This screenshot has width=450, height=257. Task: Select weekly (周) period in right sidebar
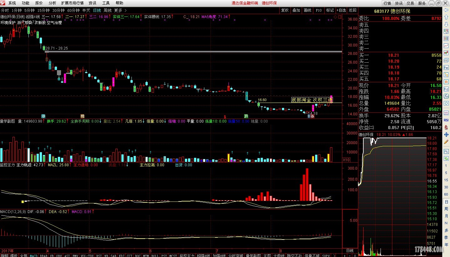446,209
